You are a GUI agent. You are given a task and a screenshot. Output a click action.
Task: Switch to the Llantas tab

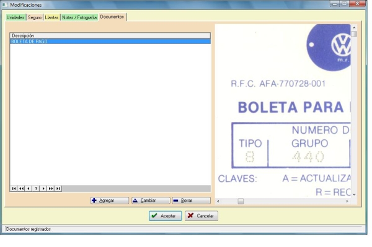click(51, 17)
